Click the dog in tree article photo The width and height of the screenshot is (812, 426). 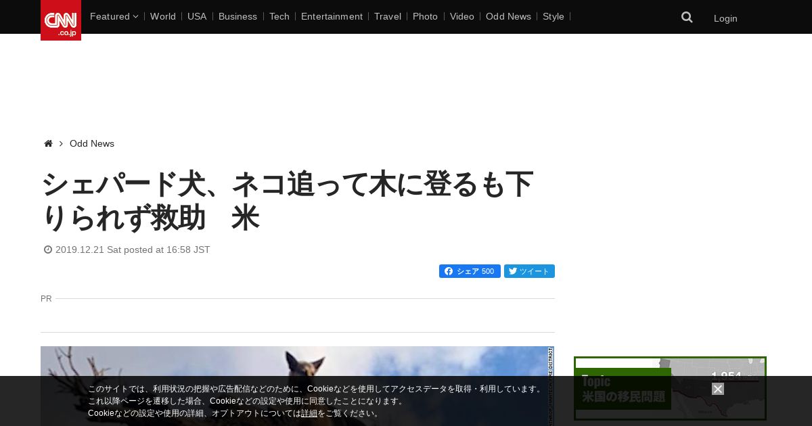point(298,386)
